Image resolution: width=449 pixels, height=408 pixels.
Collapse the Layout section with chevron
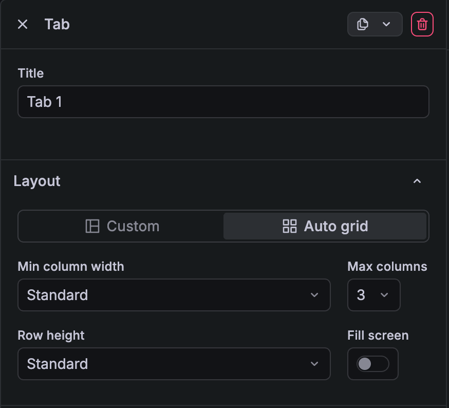pos(417,181)
